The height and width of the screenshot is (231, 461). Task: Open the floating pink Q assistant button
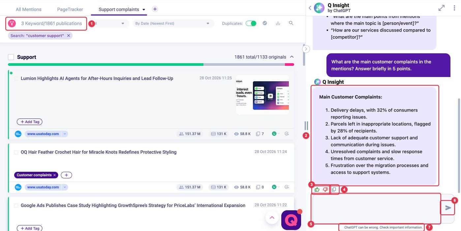click(x=291, y=220)
